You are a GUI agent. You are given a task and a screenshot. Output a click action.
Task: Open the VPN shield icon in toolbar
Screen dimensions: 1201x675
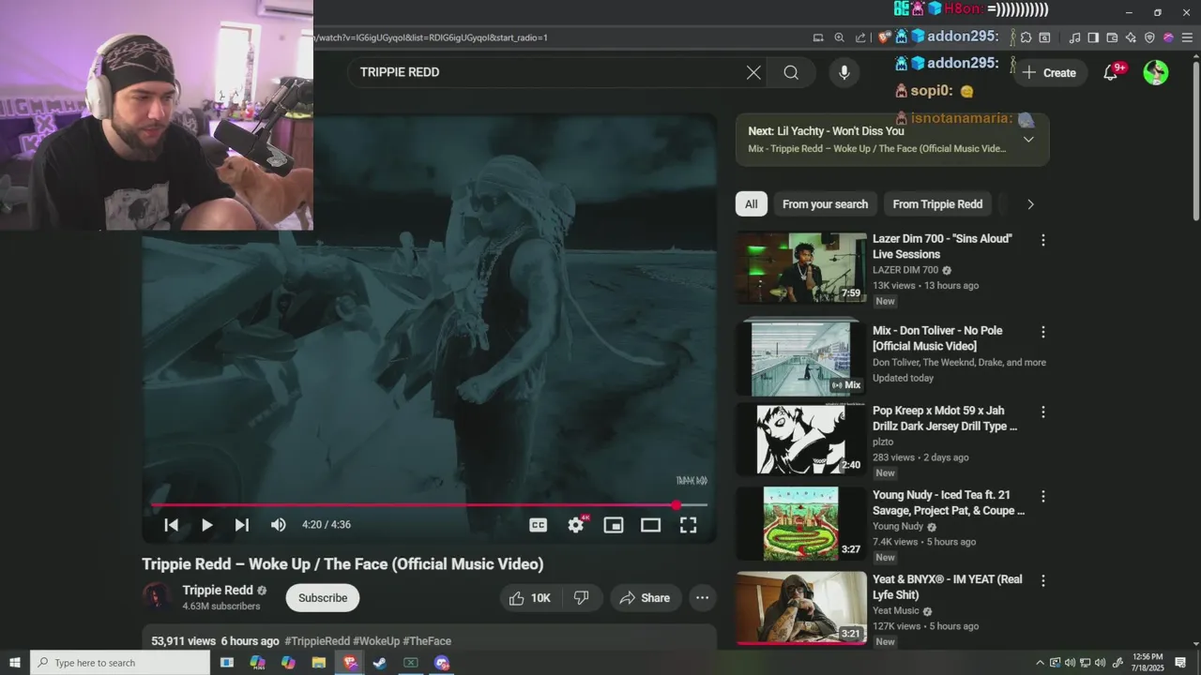[1150, 37]
